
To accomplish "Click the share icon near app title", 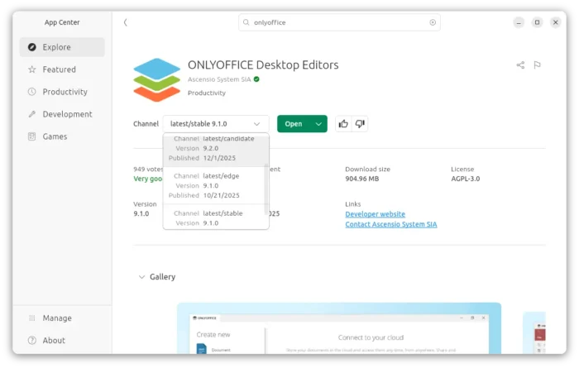I will (520, 65).
